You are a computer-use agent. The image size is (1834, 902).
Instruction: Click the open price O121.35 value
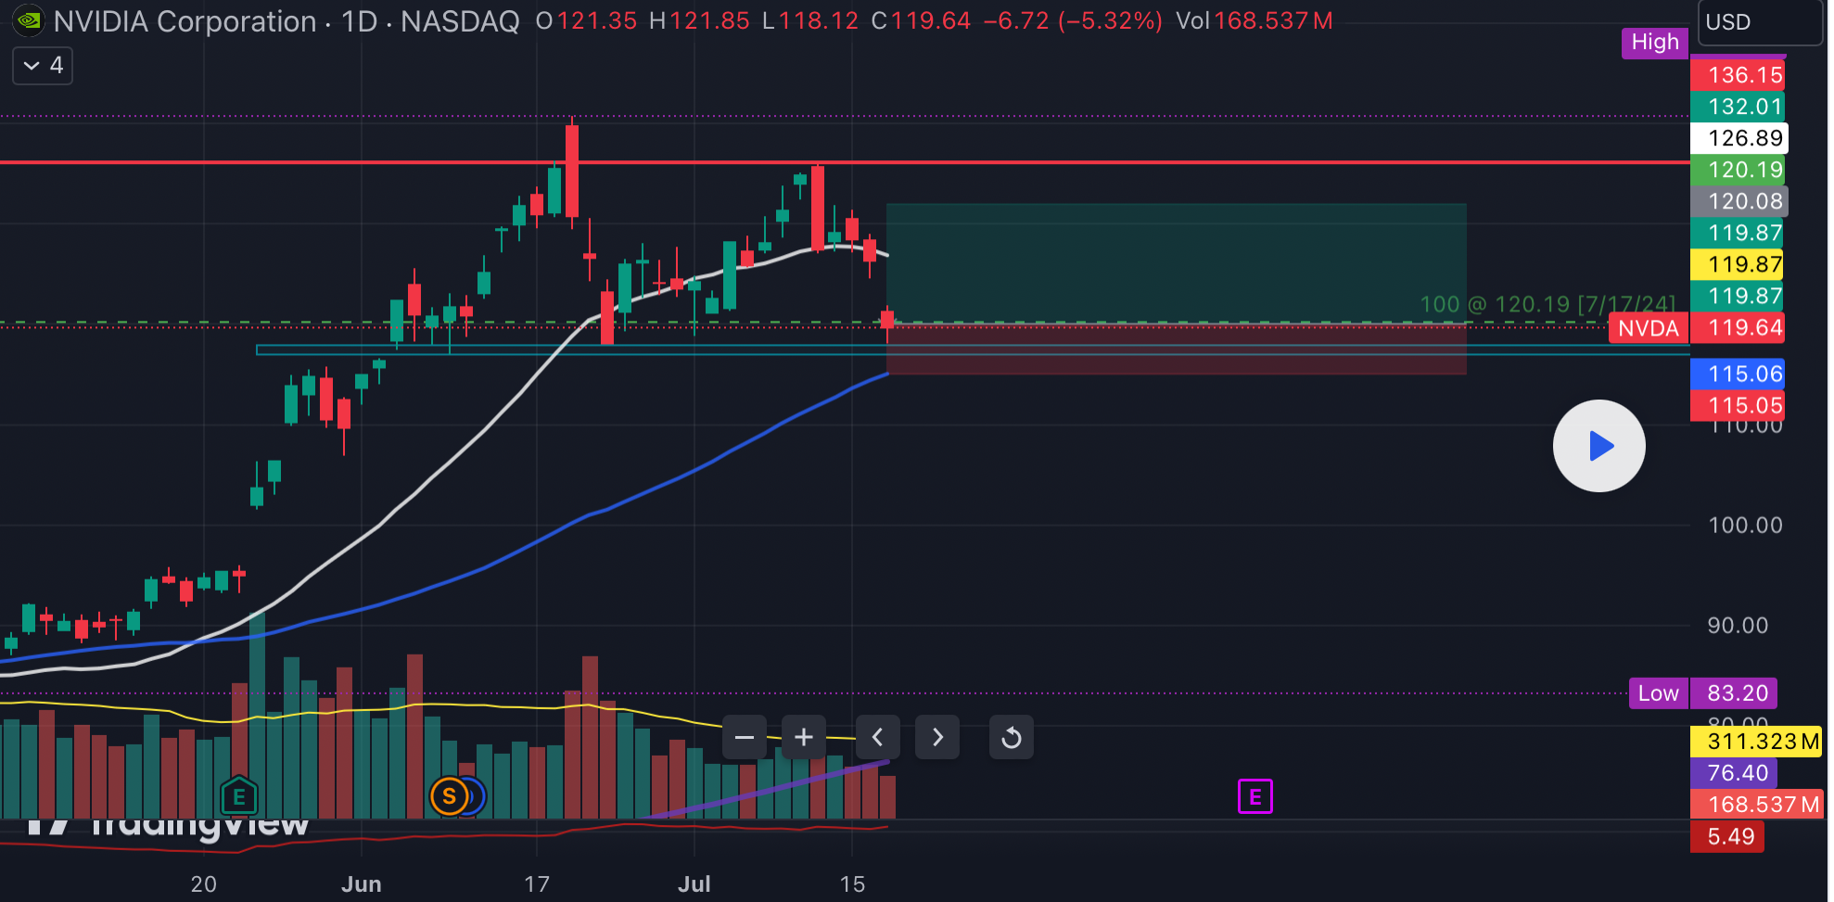click(x=587, y=21)
